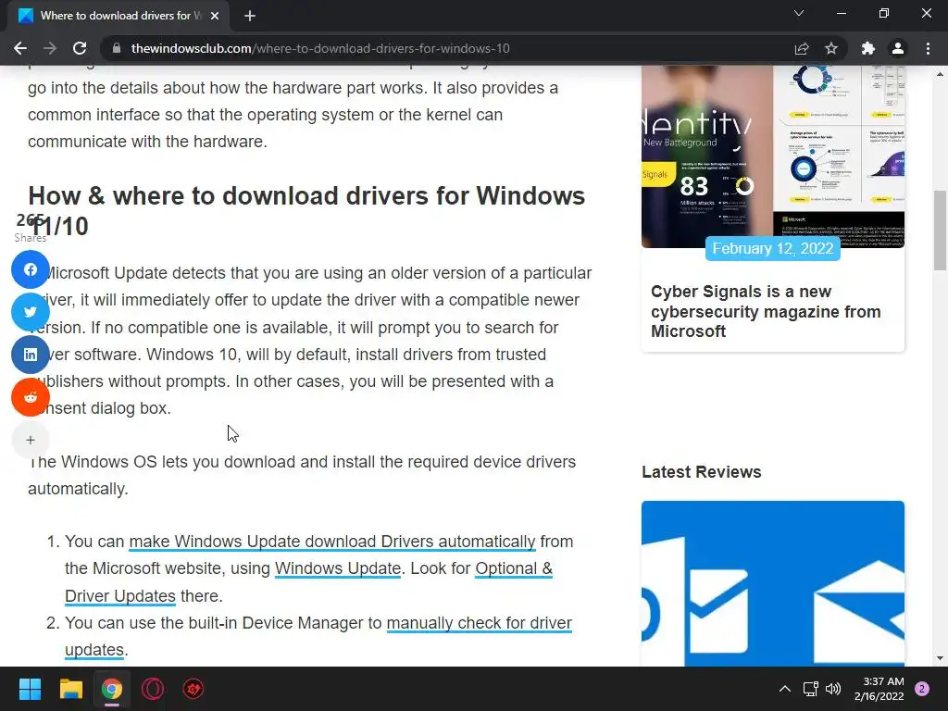Image resolution: width=948 pixels, height=711 pixels.
Task: Click the 'Latest Reviews' heading
Action: (702, 472)
